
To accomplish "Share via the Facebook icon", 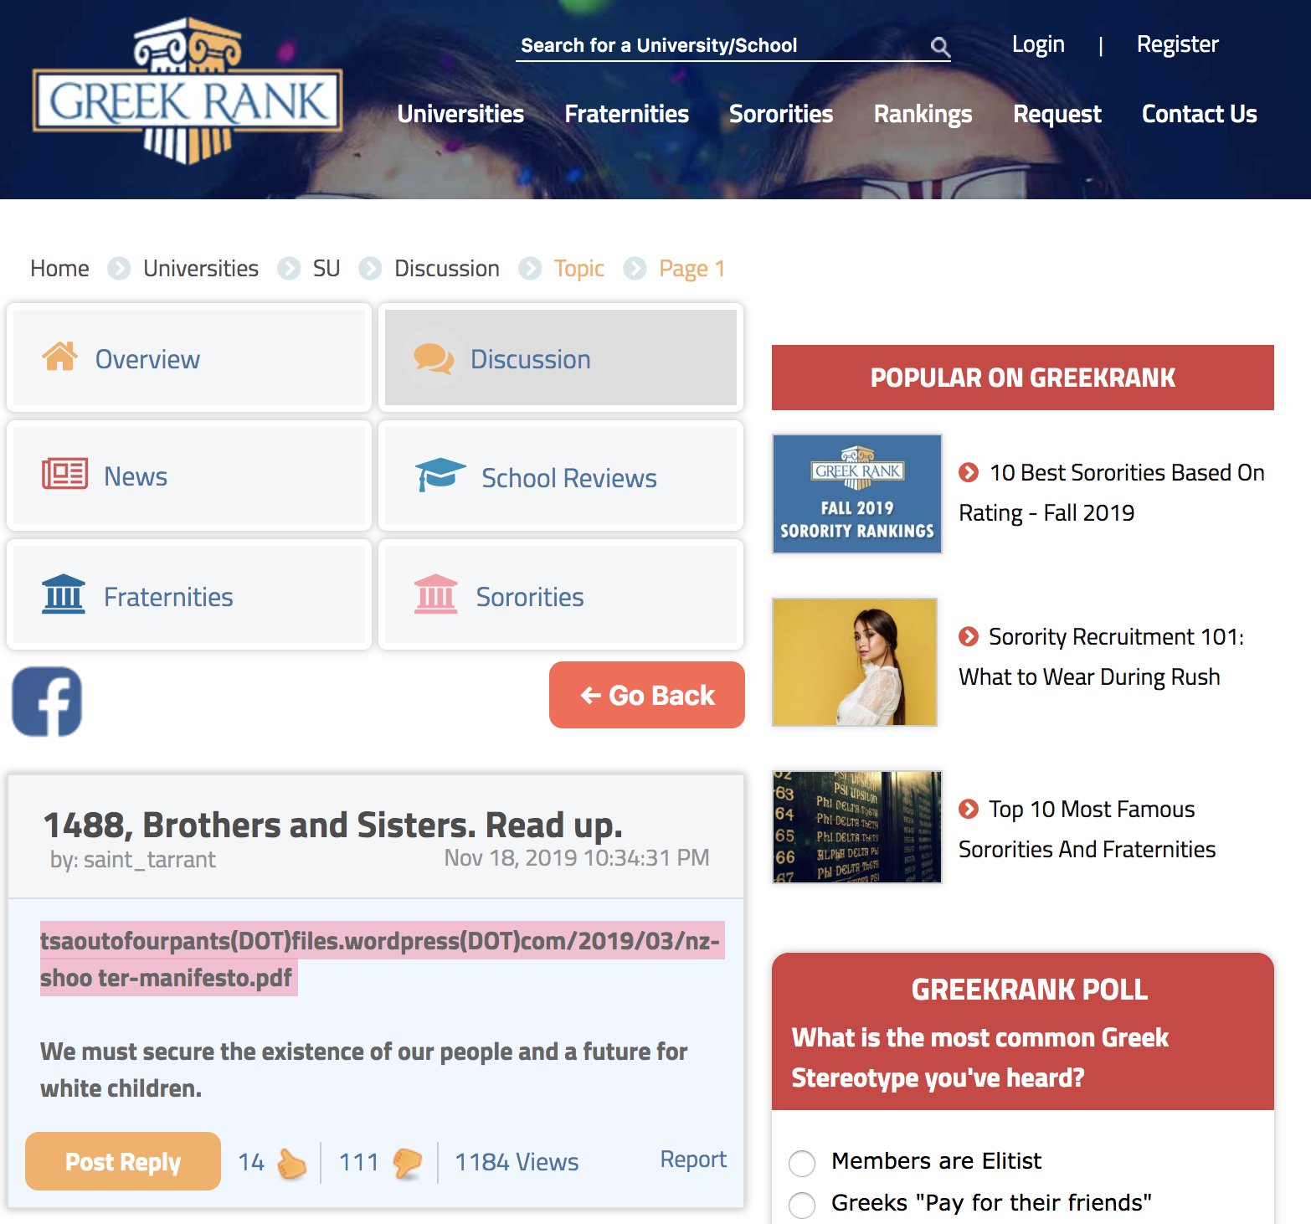I will tap(47, 702).
